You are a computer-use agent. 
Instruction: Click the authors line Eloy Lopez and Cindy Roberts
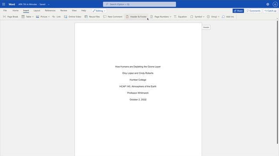[x=138, y=73]
